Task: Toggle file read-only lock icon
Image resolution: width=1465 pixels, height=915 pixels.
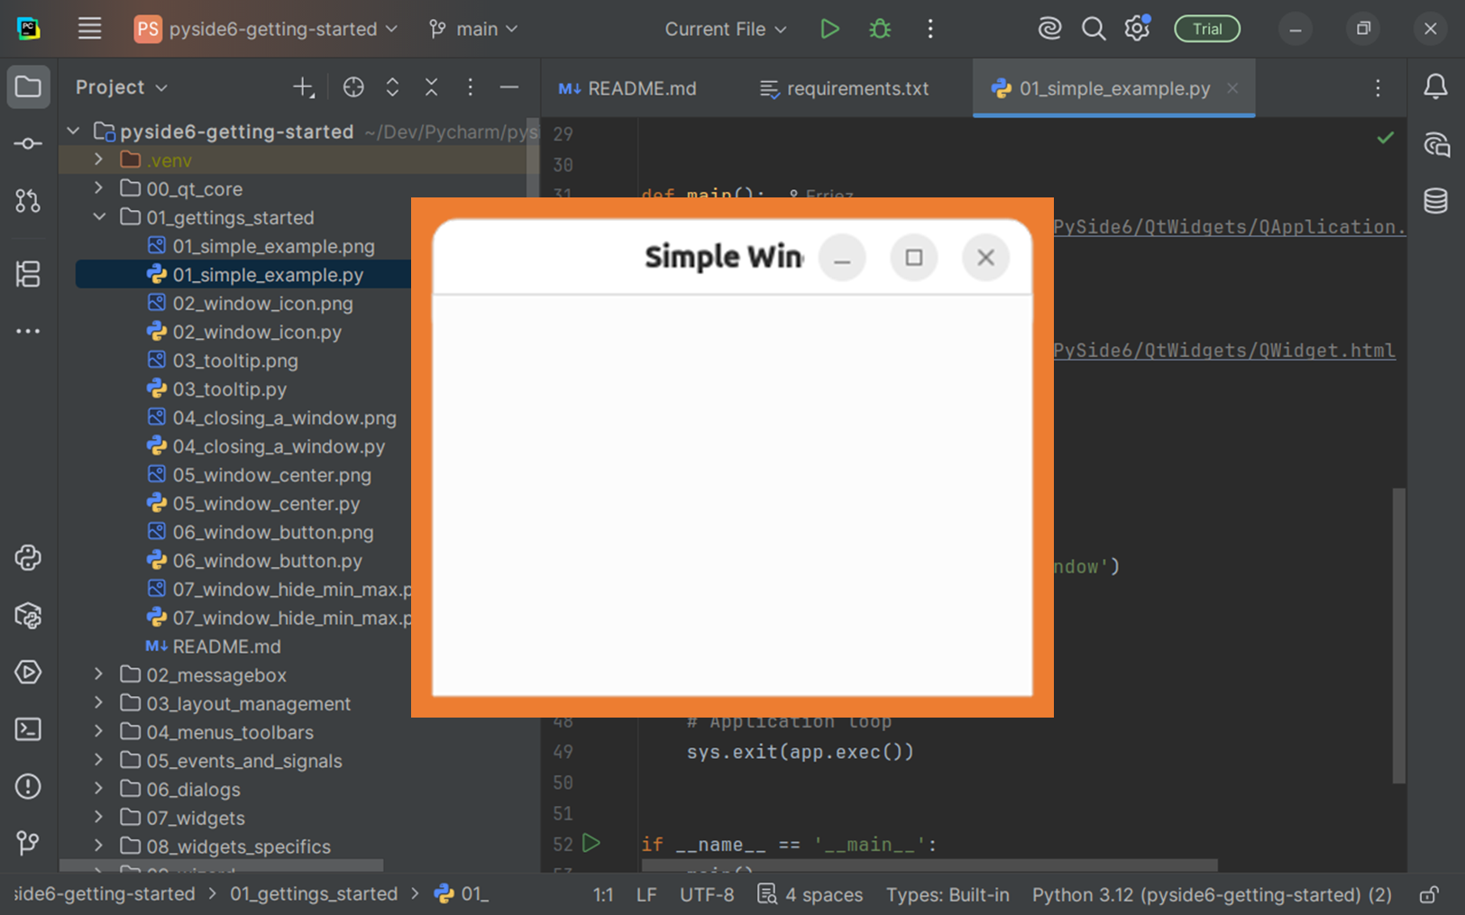Action: tap(1429, 894)
